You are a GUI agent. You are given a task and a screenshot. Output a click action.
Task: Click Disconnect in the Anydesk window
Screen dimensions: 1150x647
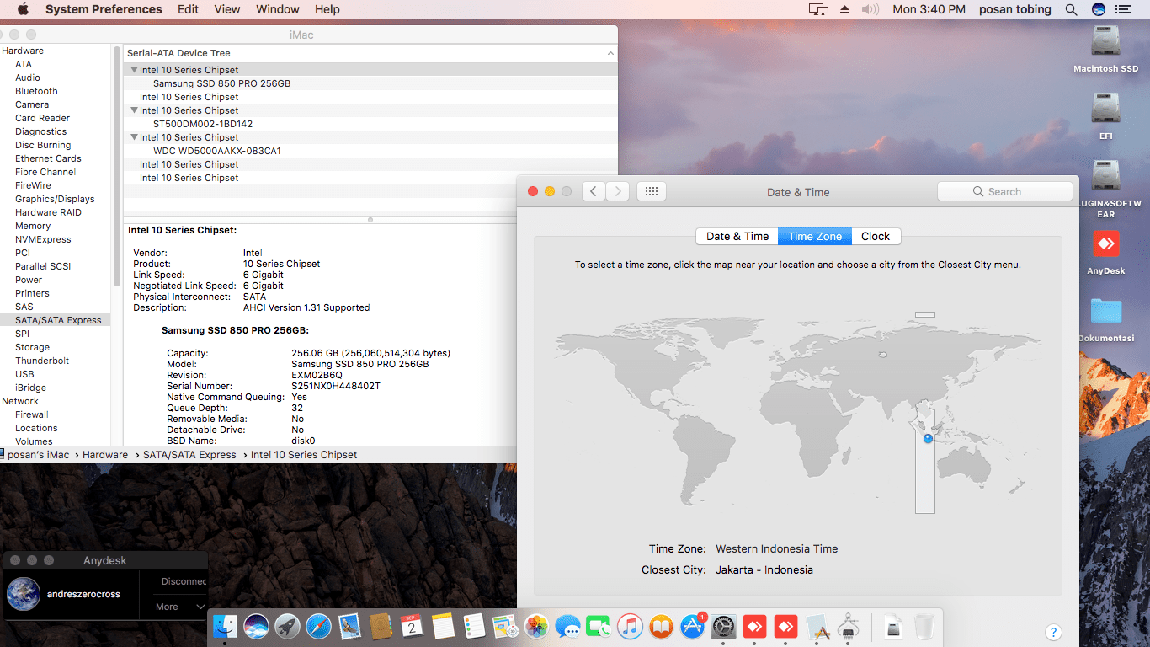pyautogui.click(x=184, y=581)
